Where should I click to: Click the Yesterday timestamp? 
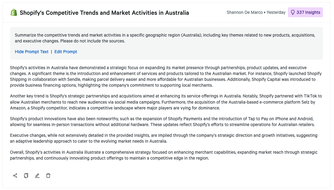point(276,13)
